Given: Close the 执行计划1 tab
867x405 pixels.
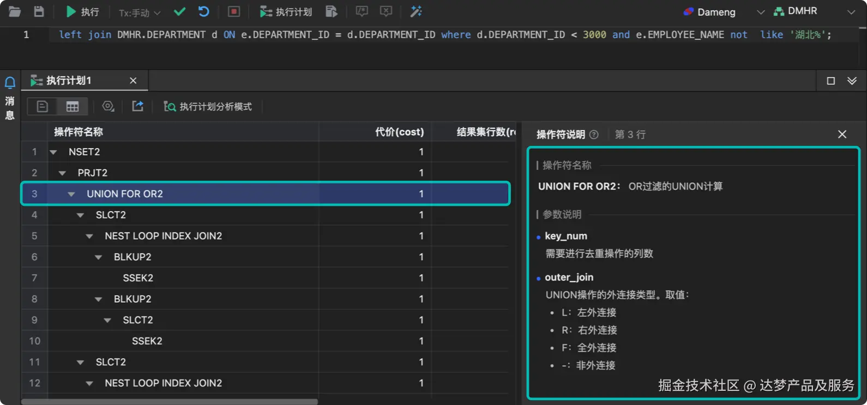Looking at the screenshot, I should (x=133, y=81).
